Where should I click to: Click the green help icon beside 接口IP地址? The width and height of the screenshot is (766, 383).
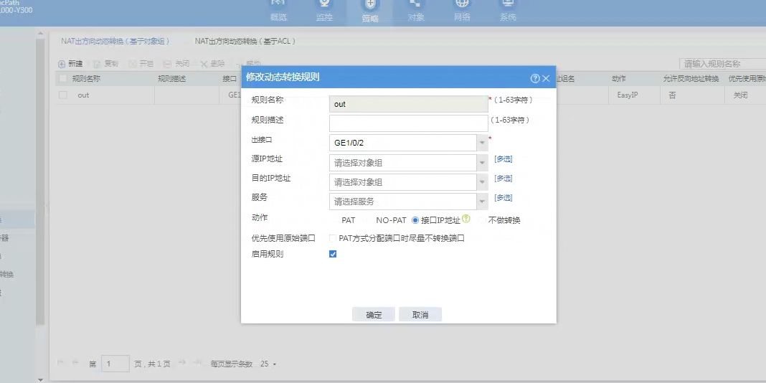466,219
